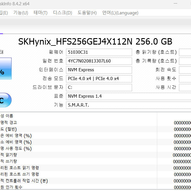Click the disk title SKHynix_HFS256GEJ4X112N 256.0 GB
Image resolution: width=191 pixels, height=191 pixels.
tap(95, 42)
